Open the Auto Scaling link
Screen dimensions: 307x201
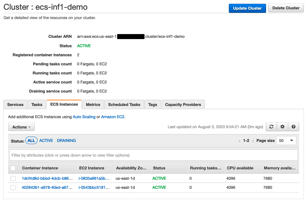[x=84, y=117]
